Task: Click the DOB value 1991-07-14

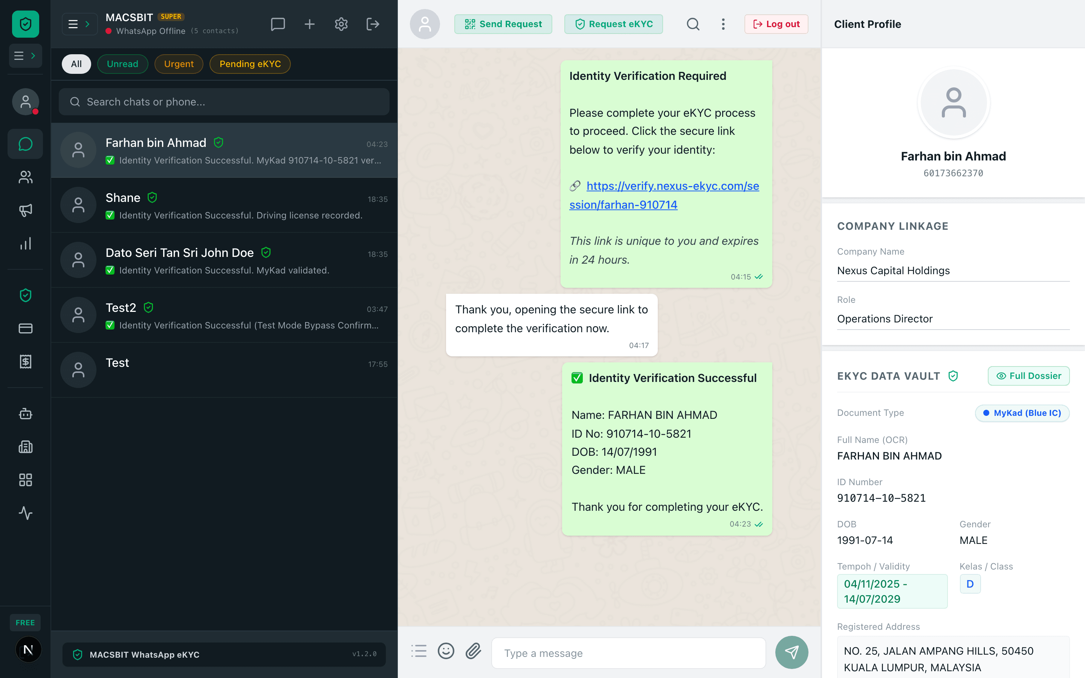Action: (x=865, y=541)
